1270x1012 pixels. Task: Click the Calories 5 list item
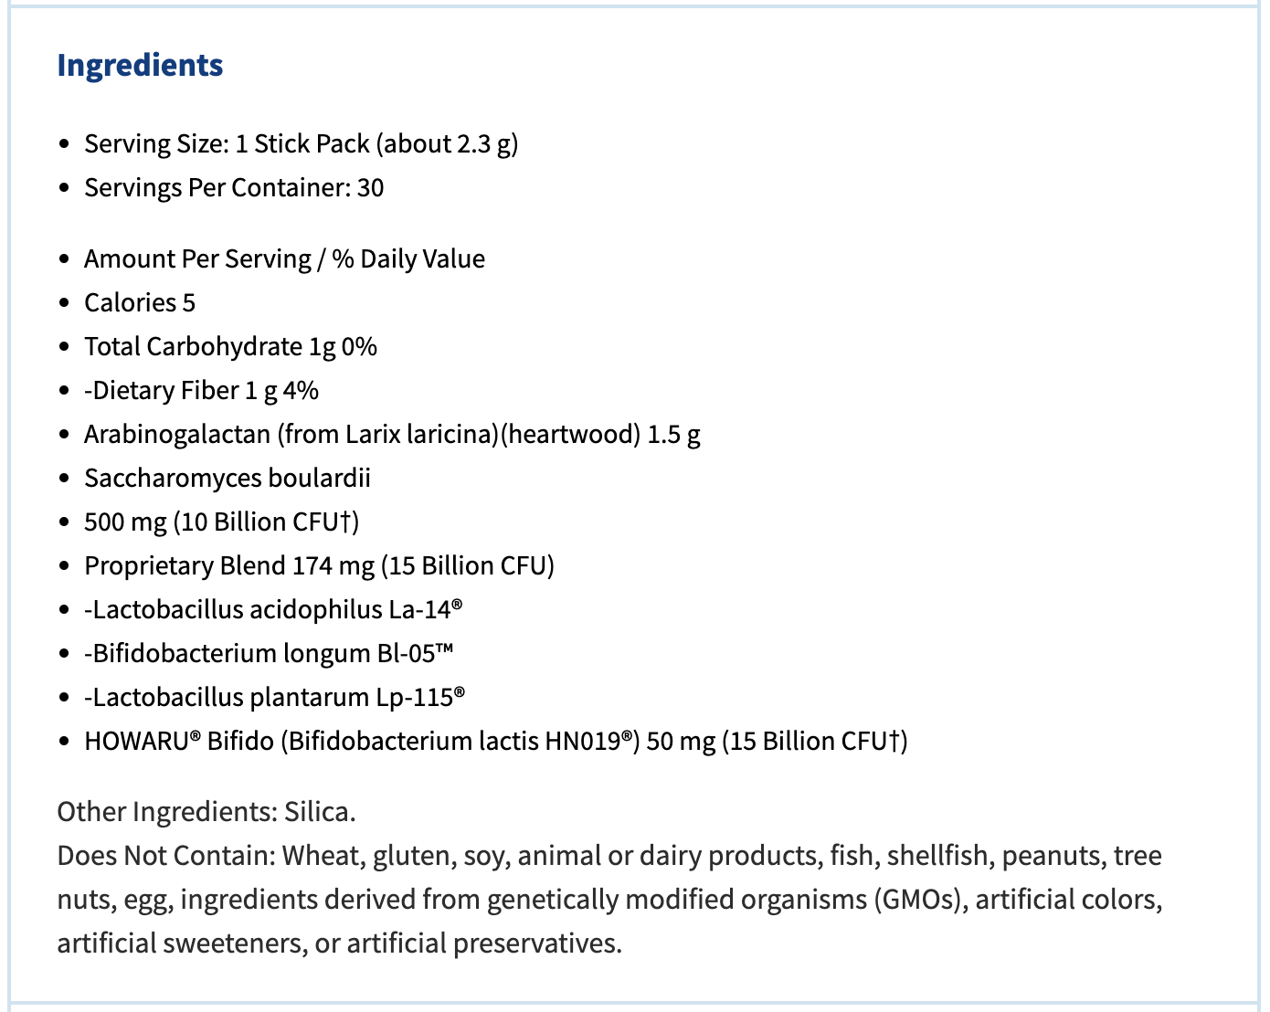140,303
